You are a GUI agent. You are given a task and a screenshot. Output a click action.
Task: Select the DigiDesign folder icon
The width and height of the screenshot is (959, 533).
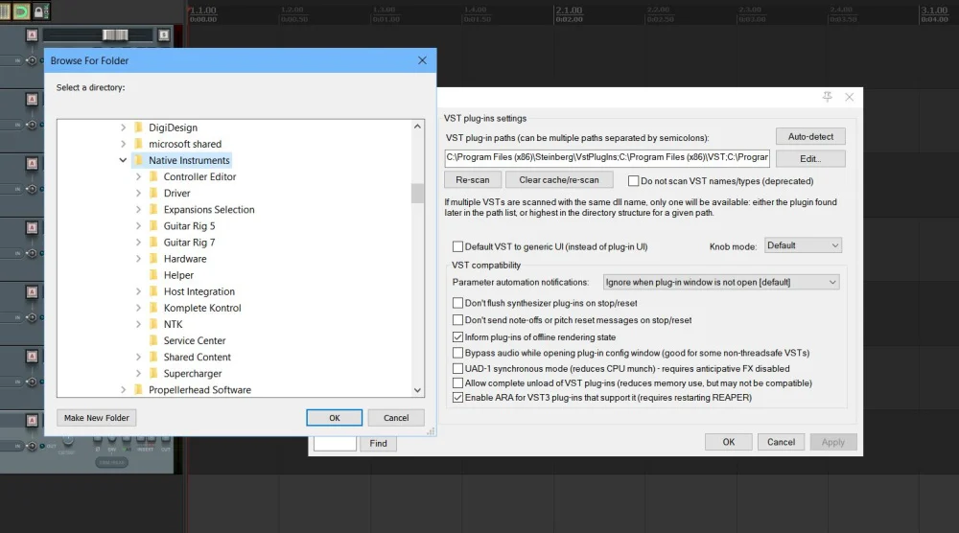[138, 127]
